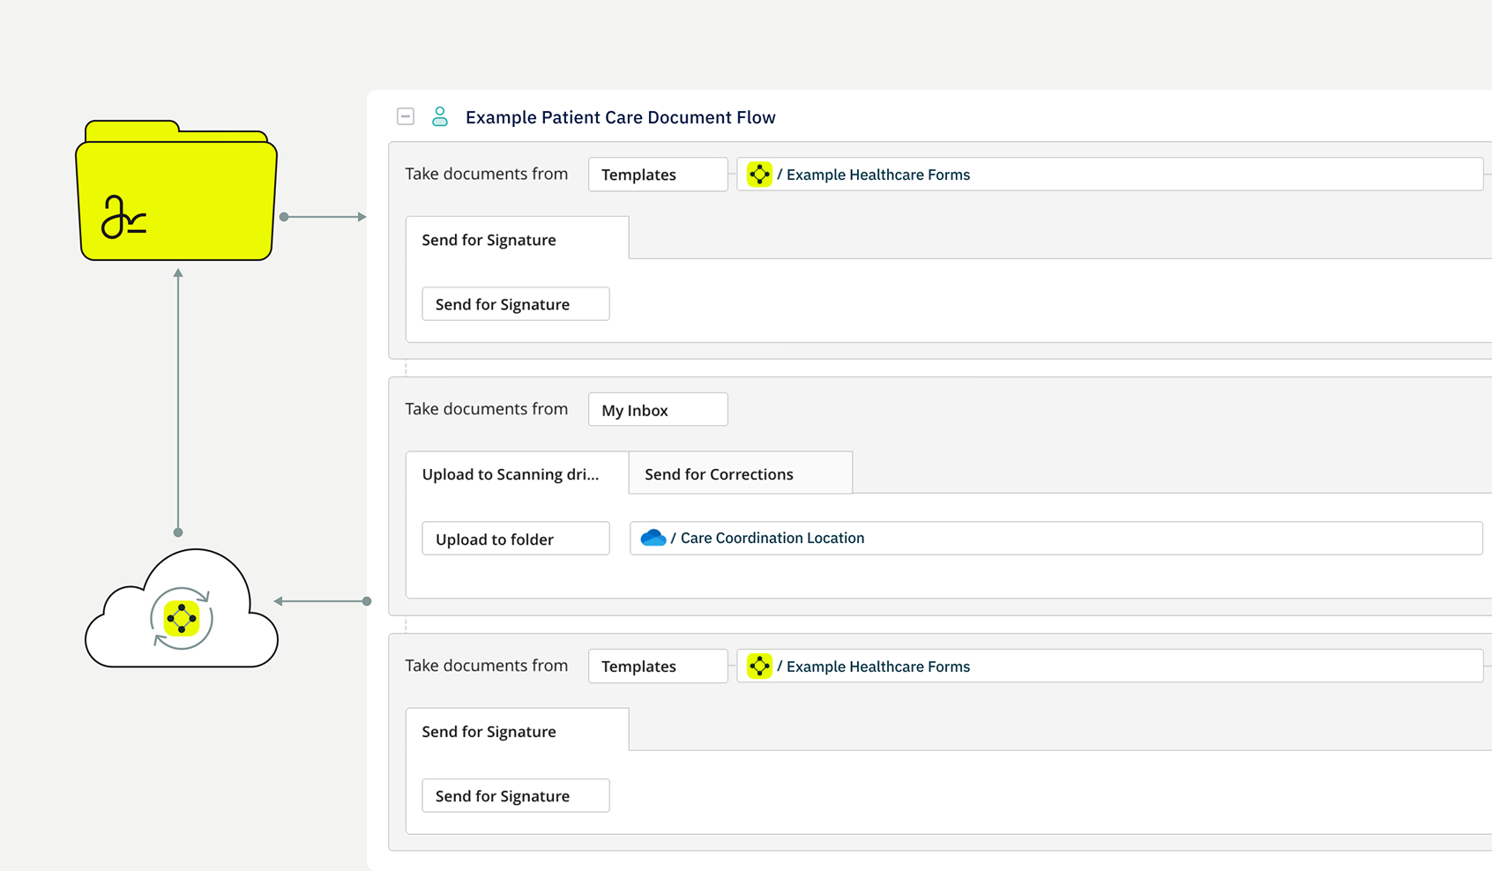The image size is (1492, 871).
Task: Click last Example Healthcare Forms yellow icon
Action: (x=759, y=666)
